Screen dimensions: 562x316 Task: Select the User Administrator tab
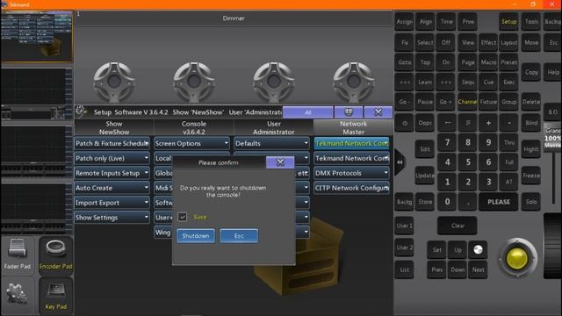point(273,127)
